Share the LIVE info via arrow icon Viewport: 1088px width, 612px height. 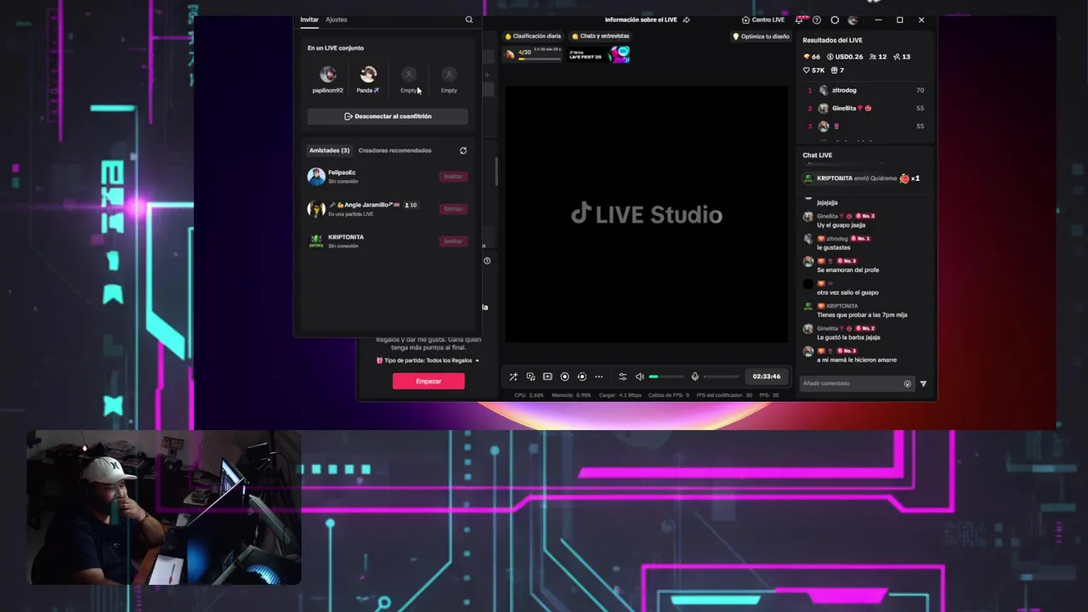click(686, 20)
